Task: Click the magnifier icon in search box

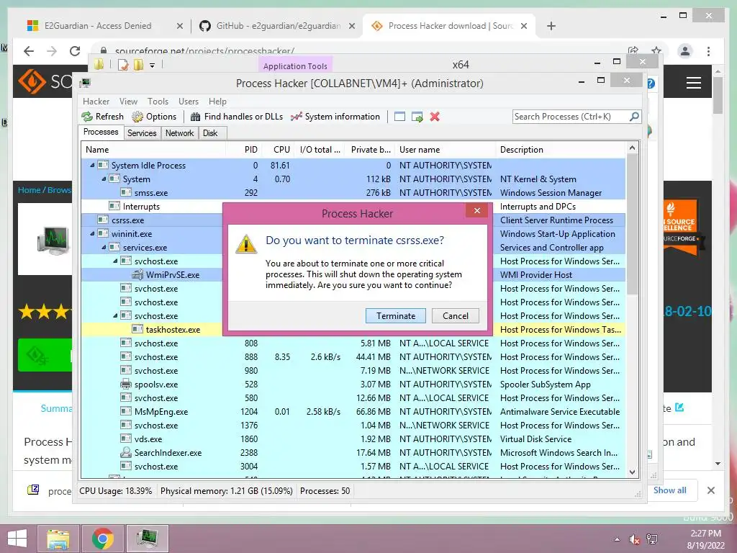Action: point(634,116)
